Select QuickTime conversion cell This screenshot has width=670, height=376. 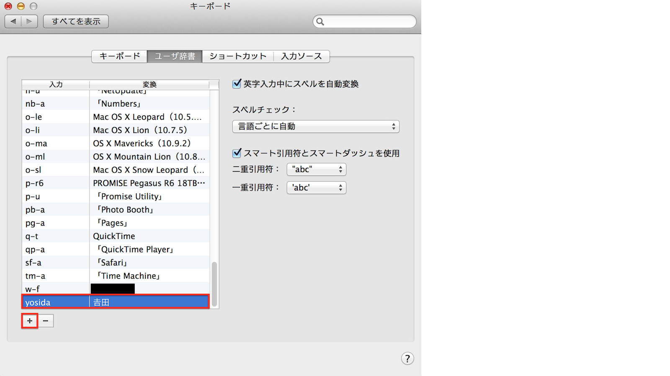click(x=149, y=236)
